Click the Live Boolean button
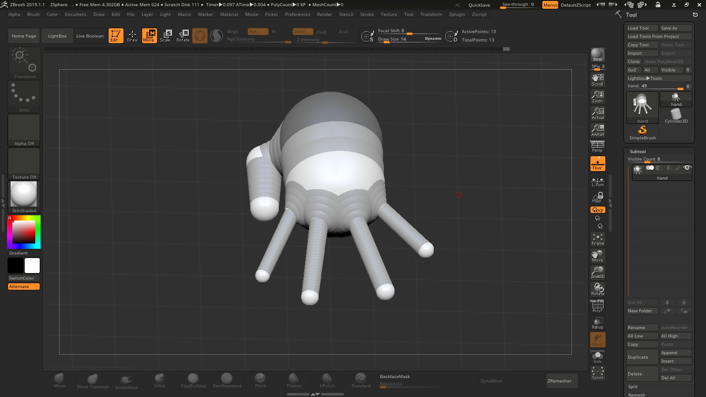 (90, 36)
